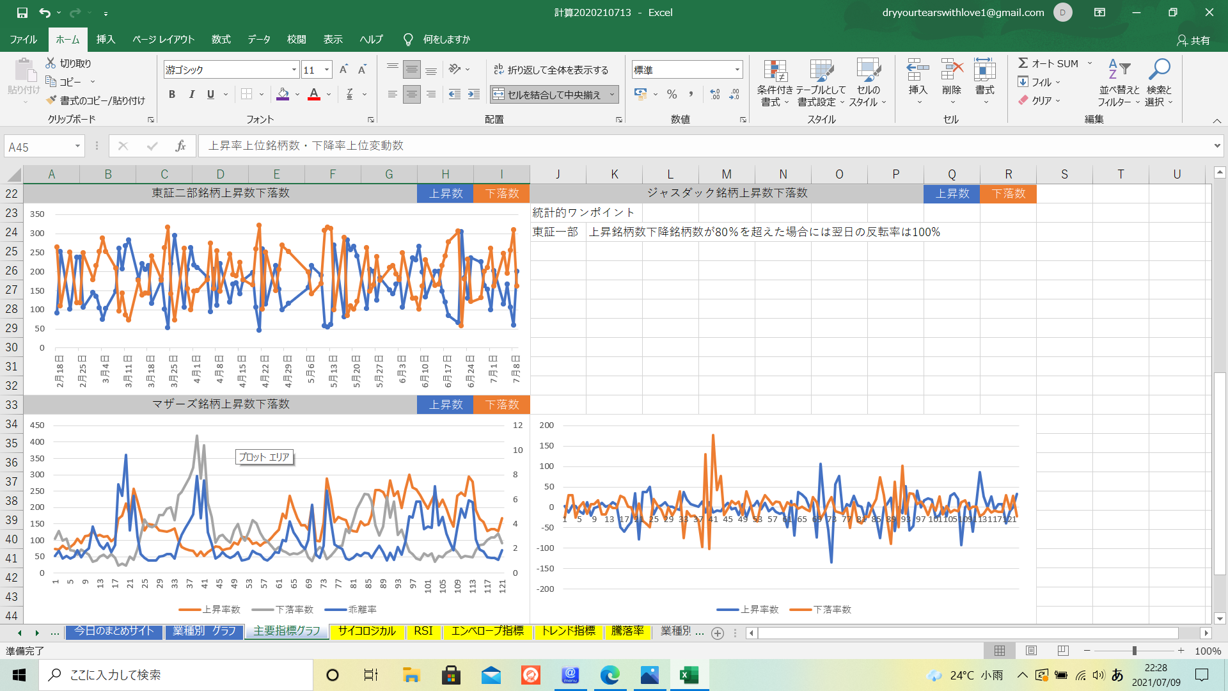Open the font name dropdown
The image size is (1228, 691).
click(294, 70)
